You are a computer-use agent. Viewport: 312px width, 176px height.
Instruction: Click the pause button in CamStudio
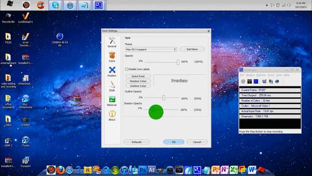point(250,82)
